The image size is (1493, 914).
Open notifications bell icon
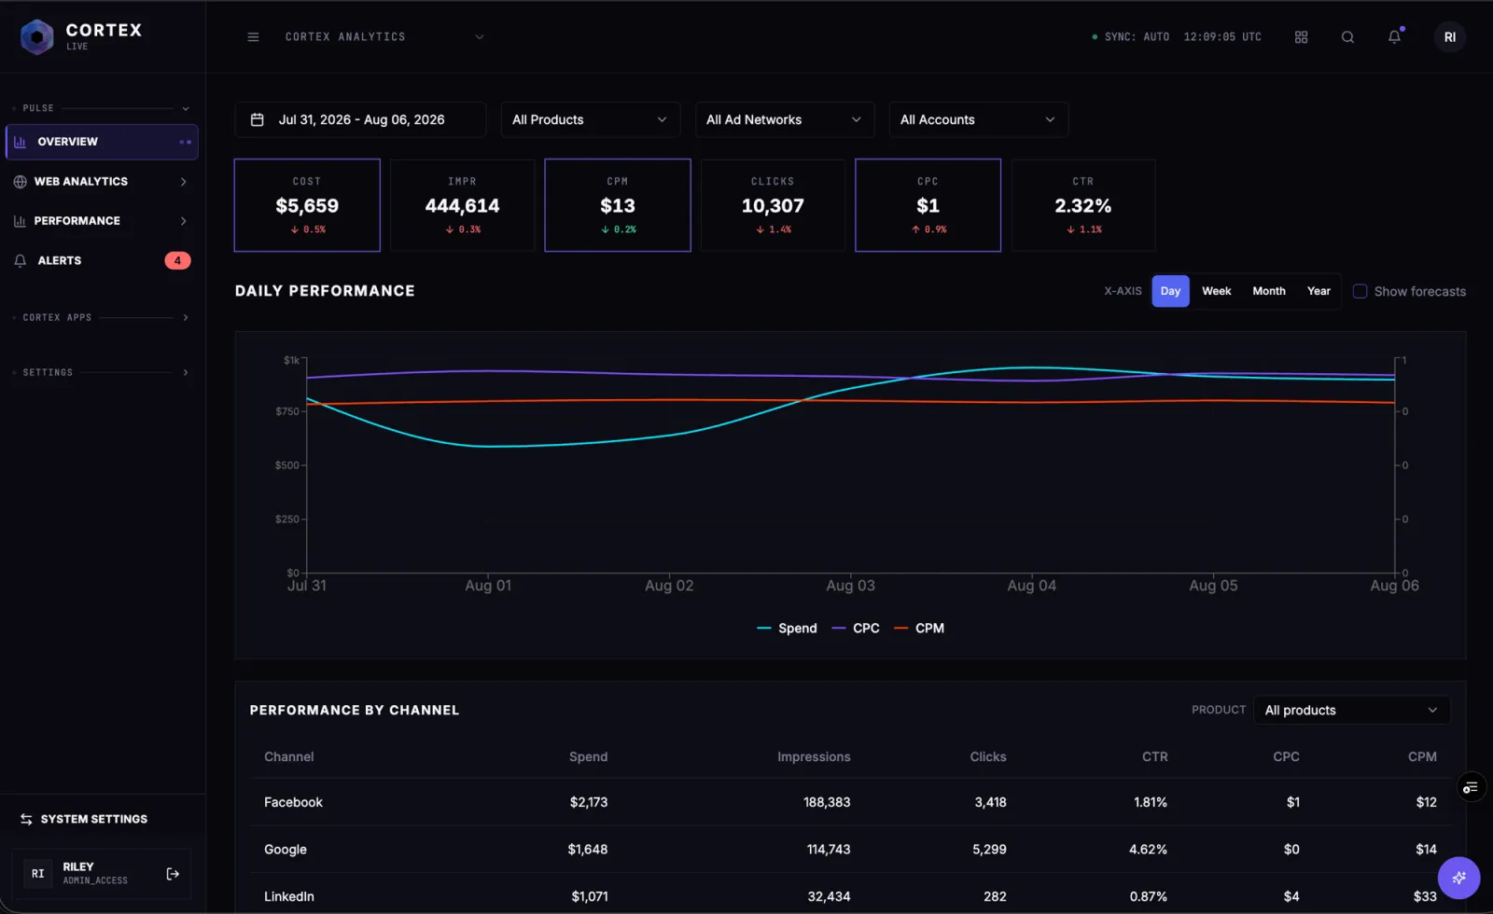tap(1394, 37)
